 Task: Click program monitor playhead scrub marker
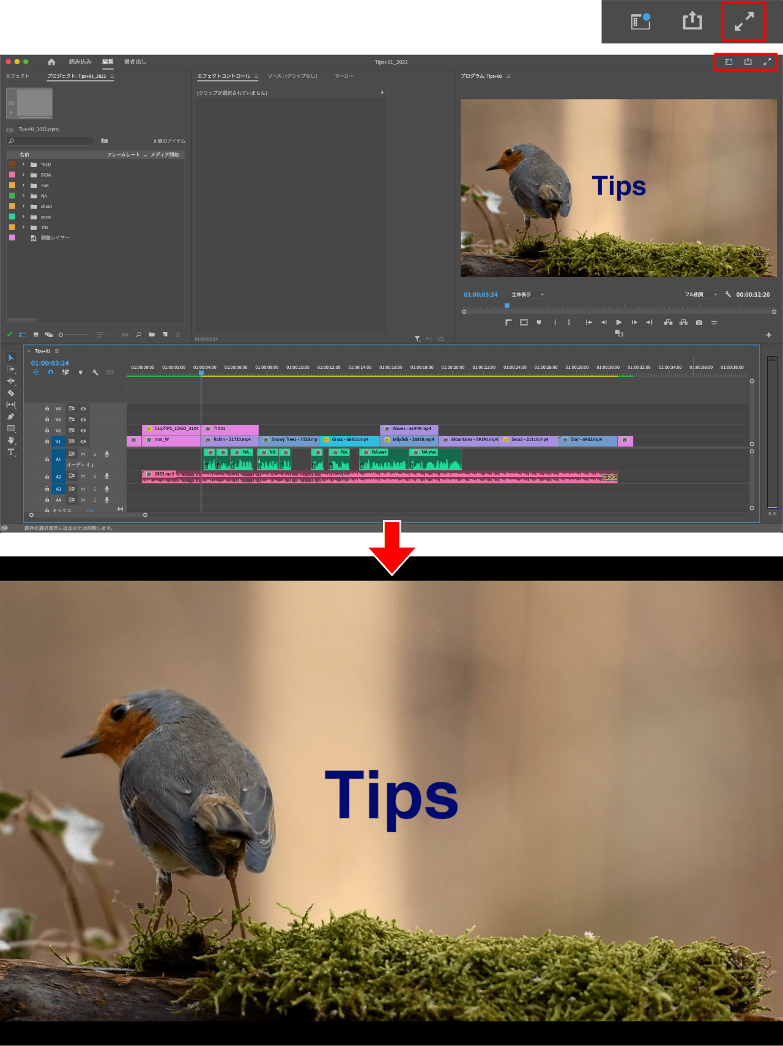pos(507,305)
